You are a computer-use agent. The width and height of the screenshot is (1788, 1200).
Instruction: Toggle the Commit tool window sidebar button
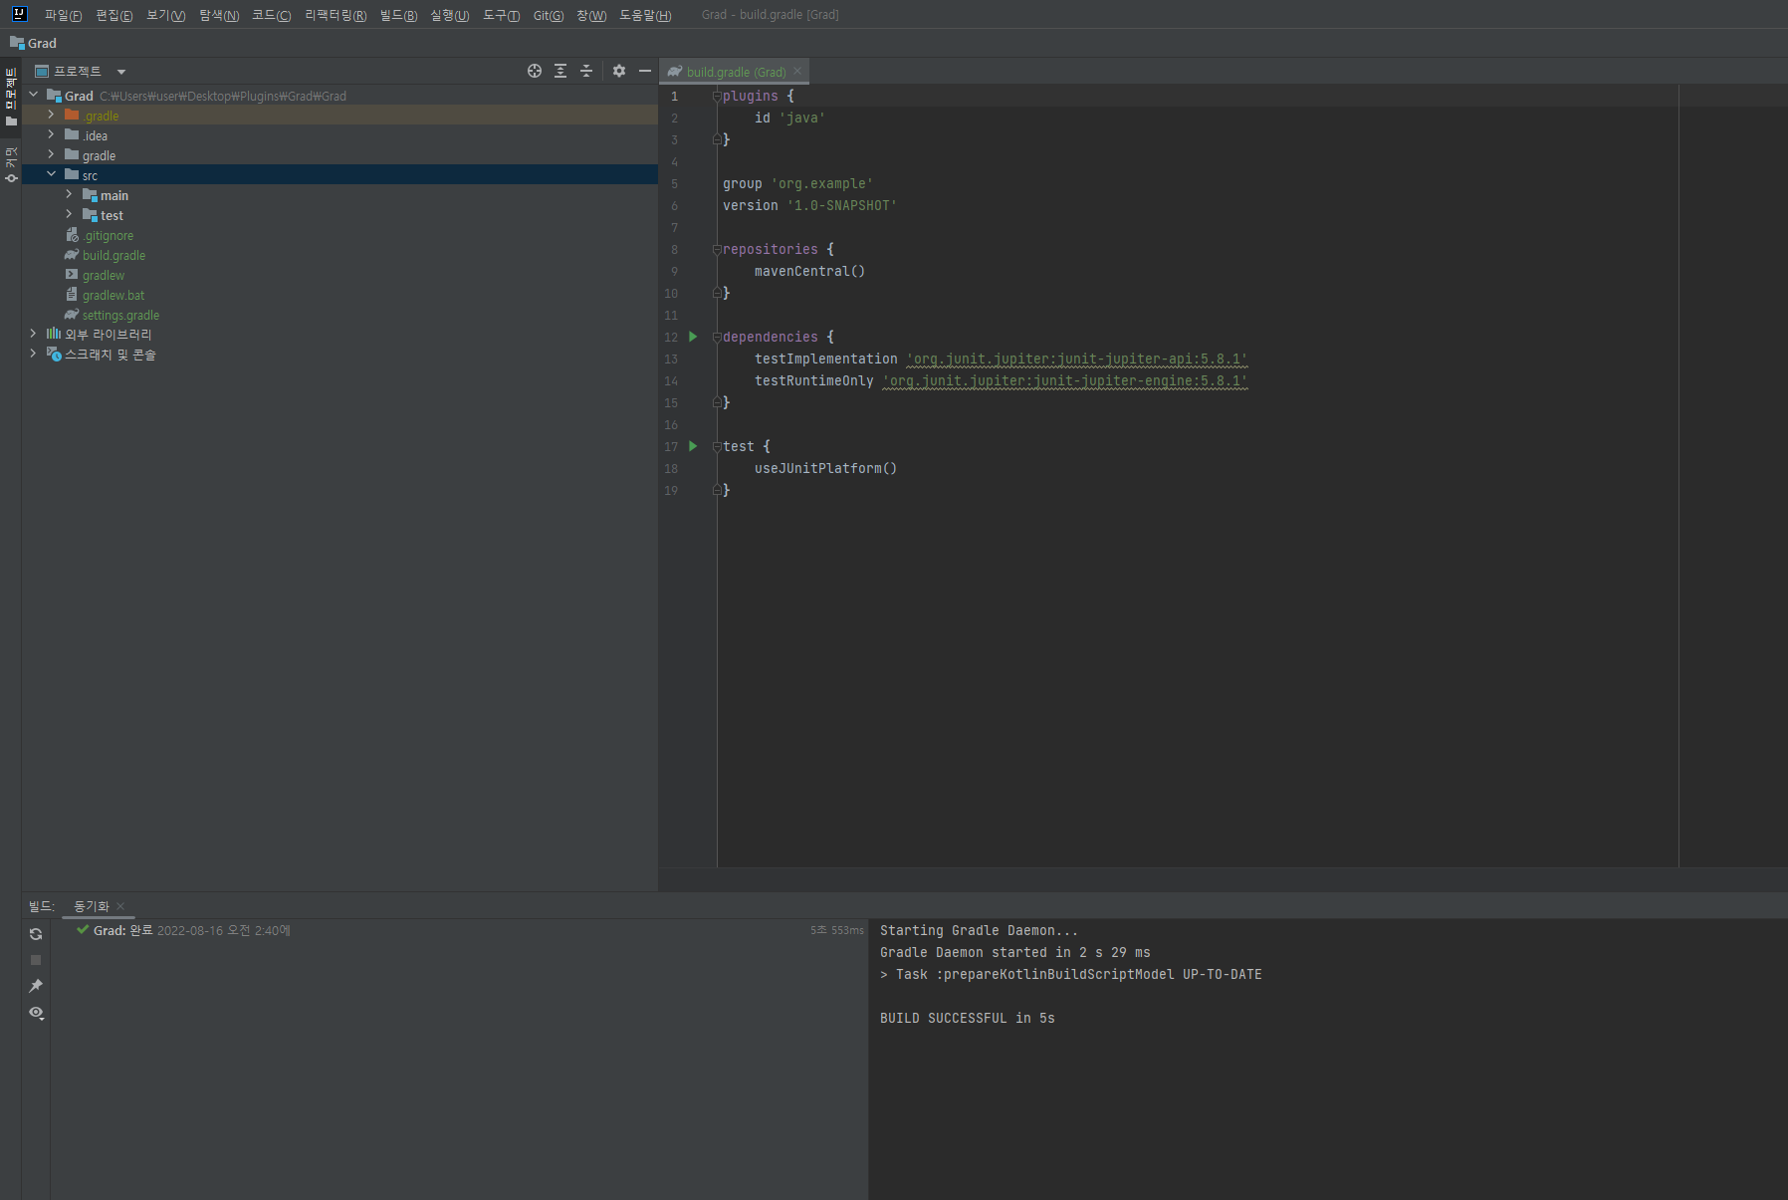(11, 164)
